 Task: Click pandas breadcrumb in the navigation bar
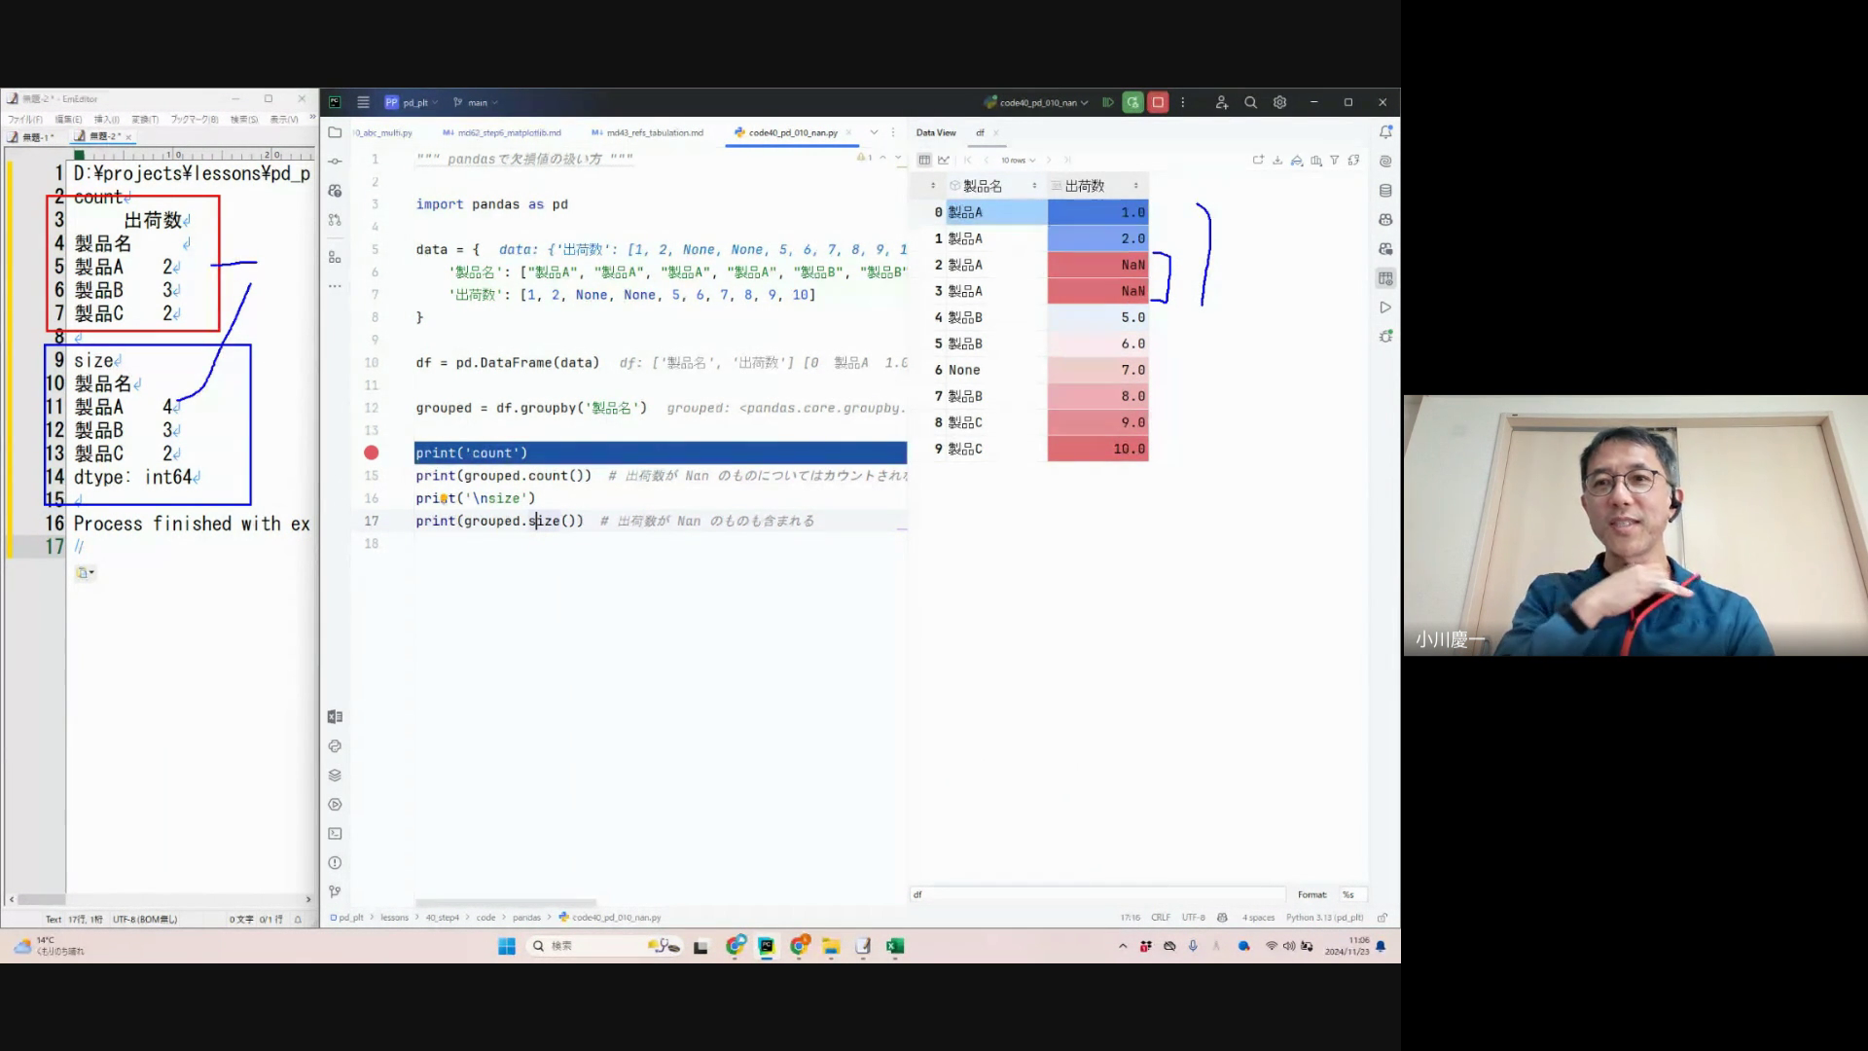coord(526,918)
